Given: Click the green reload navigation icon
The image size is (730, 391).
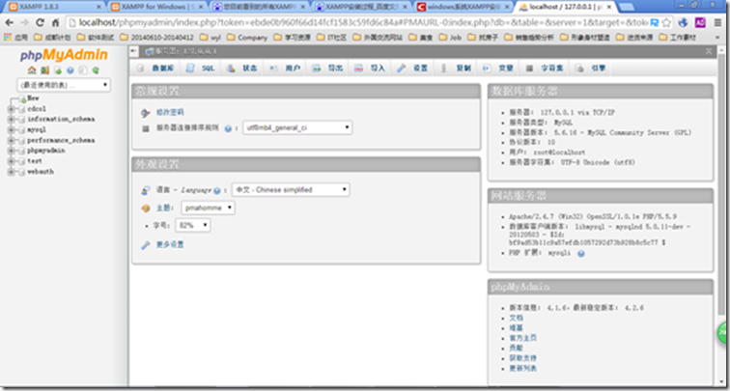Looking at the screenshot, I should pyautogui.click(x=96, y=70).
